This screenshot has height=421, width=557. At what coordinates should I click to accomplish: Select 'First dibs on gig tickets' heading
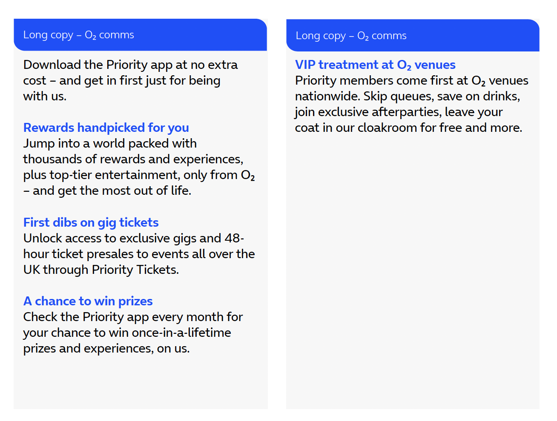point(91,222)
